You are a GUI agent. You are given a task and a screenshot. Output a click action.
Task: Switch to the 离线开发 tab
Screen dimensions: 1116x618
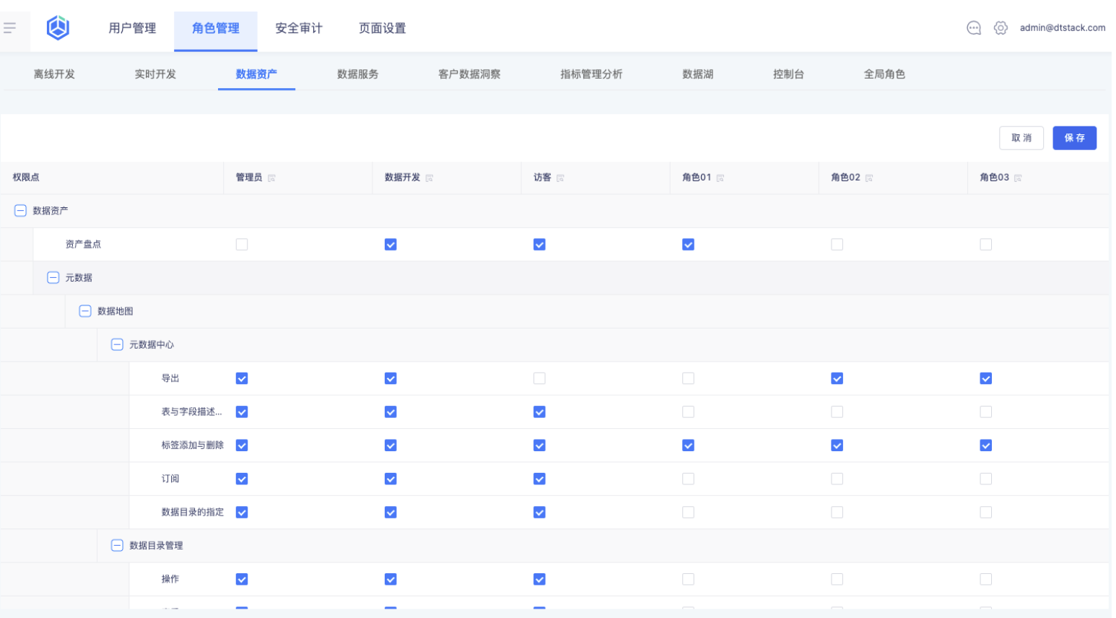pos(54,74)
